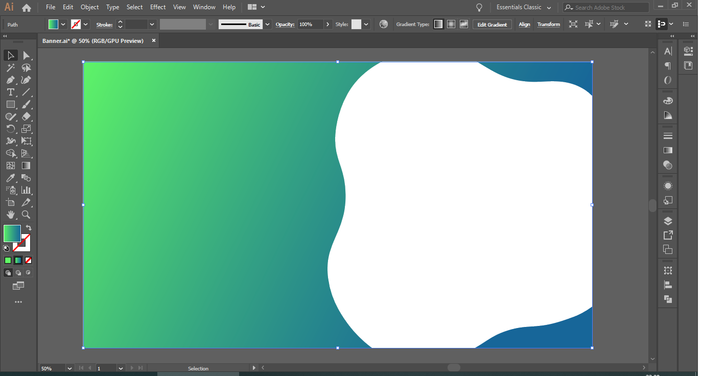Select the Mesh tool
702x376 pixels.
11,166
